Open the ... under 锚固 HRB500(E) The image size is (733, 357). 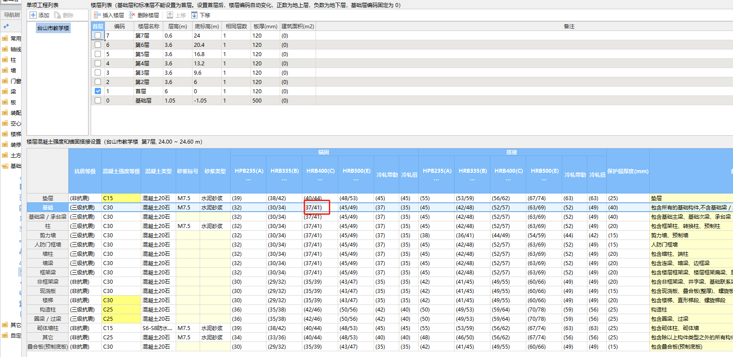(356, 180)
